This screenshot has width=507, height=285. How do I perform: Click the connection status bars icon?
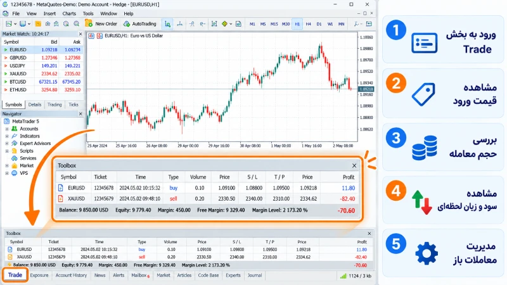pos(343,276)
